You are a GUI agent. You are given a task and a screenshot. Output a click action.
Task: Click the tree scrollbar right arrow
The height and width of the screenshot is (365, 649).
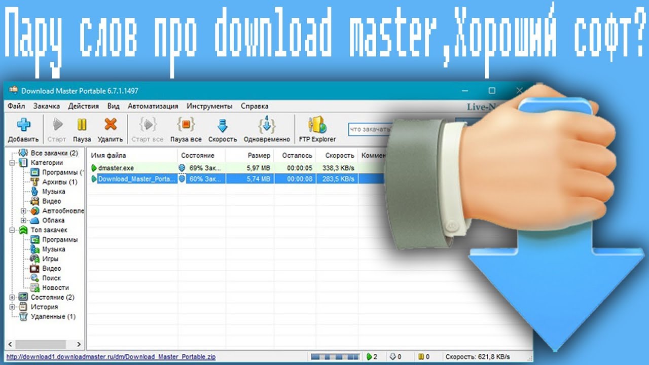(x=80, y=344)
